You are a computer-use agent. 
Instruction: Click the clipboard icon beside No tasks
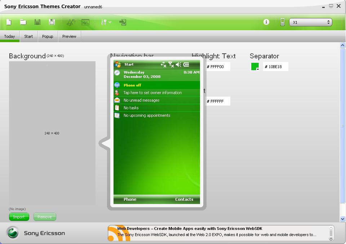[117, 108]
